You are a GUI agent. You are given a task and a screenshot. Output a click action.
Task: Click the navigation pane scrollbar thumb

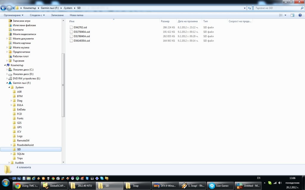click(63, 85)
